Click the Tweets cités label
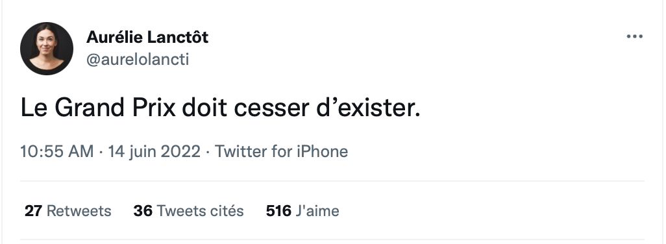 pos(201,211)
